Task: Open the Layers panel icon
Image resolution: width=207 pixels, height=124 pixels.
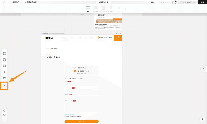Action: pos(4,115)
